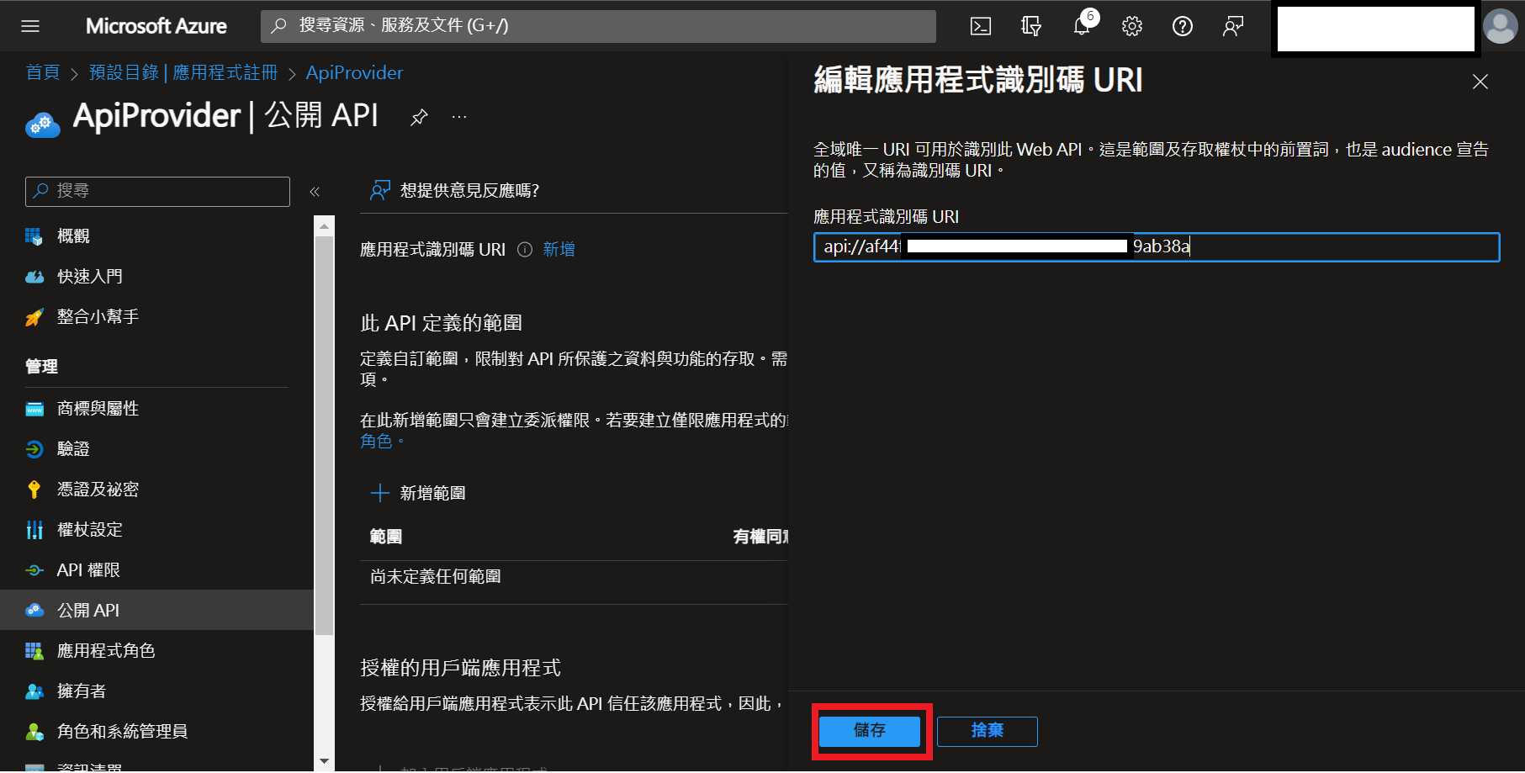The height and width of the screenshot is (773, 1525).
Task: Click the API 權限 icon in the sidebar
Action: click(34, 570)
